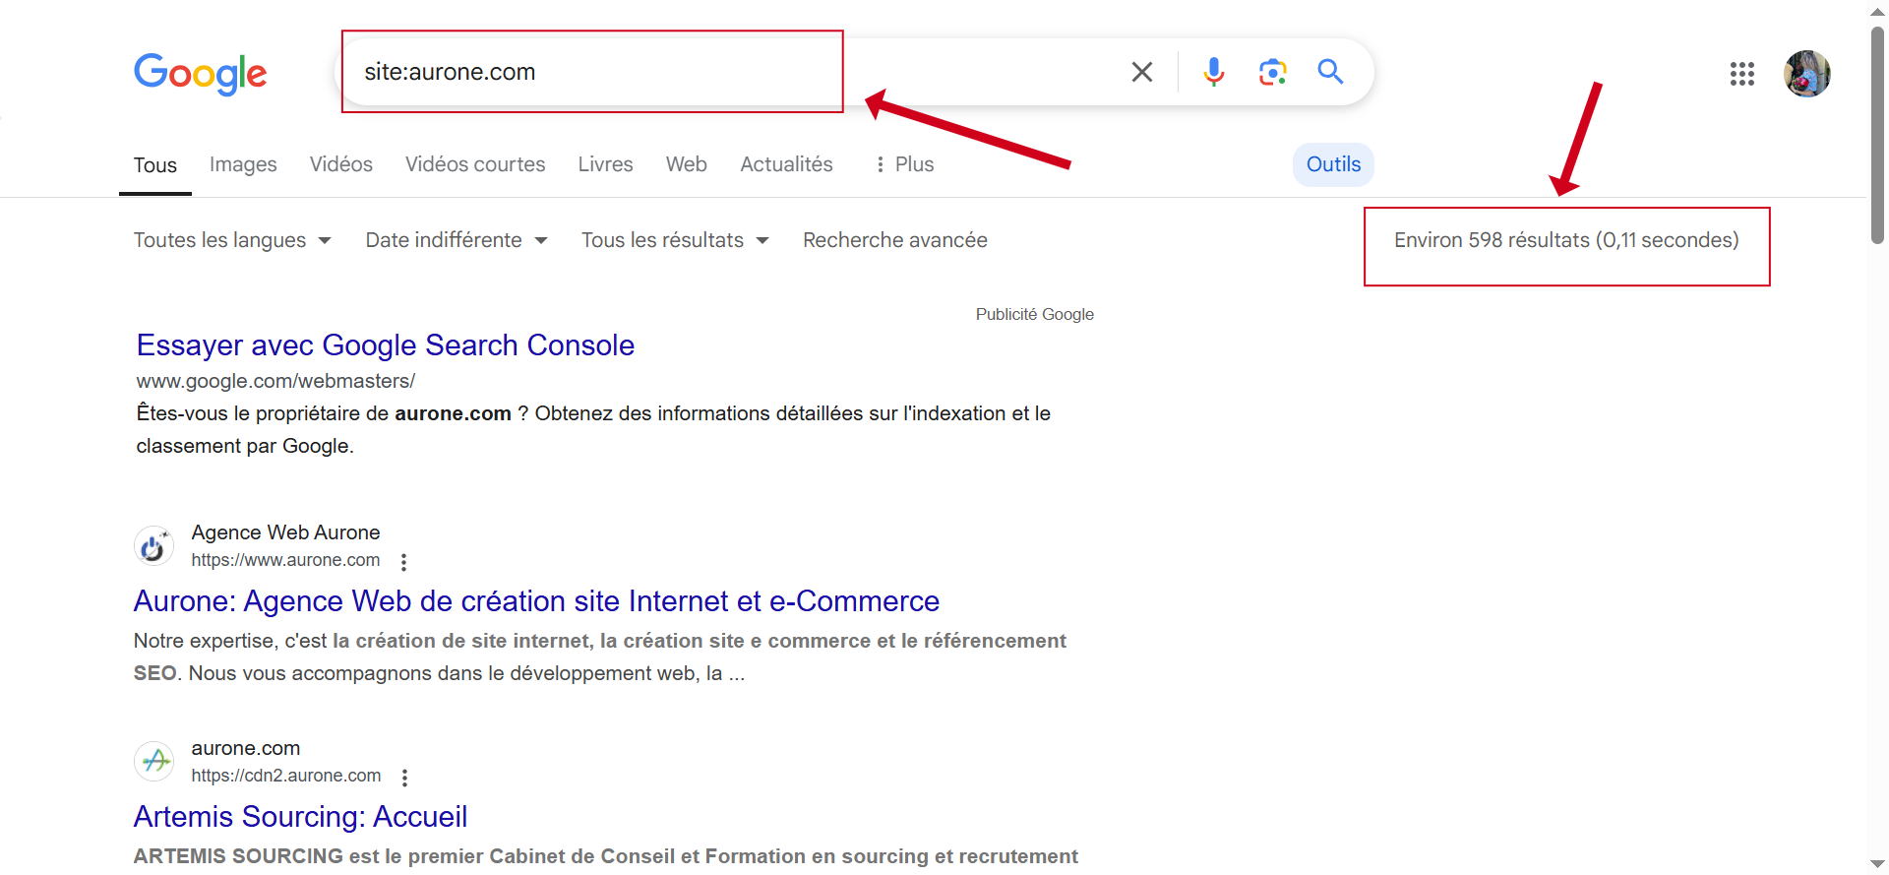
Task: Click the Publicité Google label
Action: pyautogui.click(x=1035, y=314)
